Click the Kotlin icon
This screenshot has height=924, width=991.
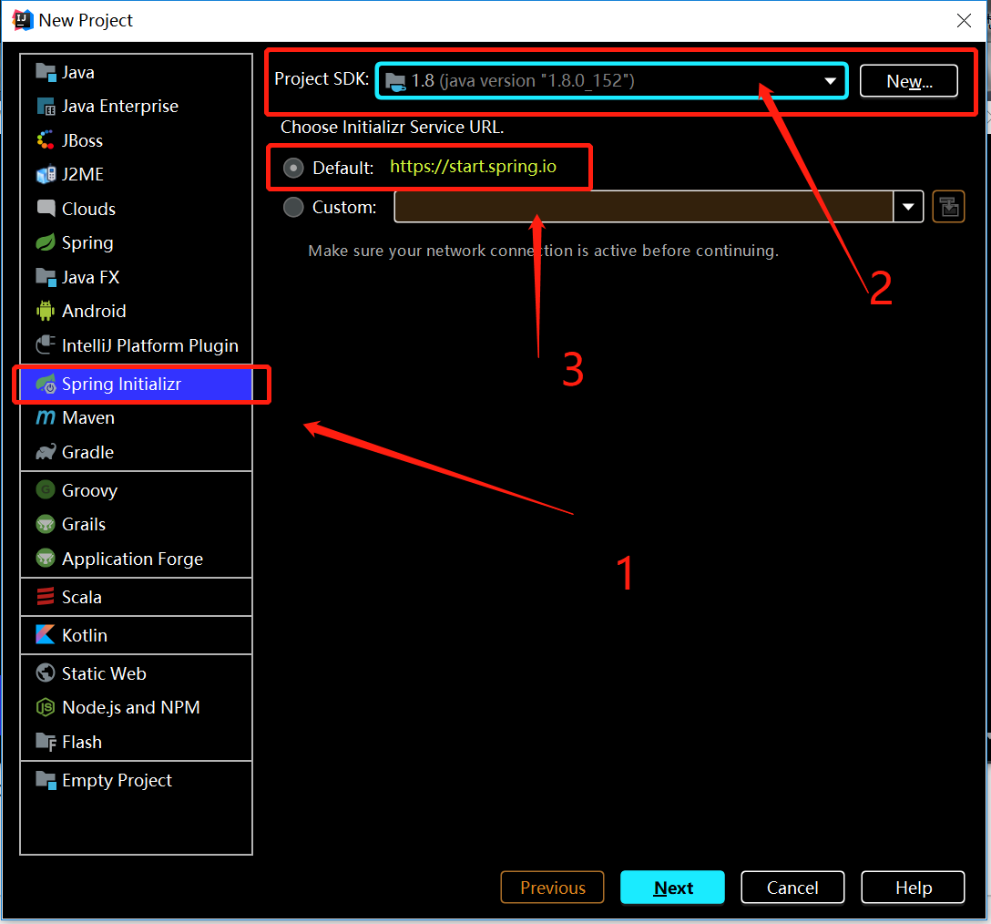pyautogui.click(x=46, y=635)
